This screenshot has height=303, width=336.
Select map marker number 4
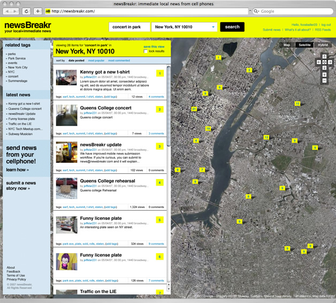pos(196,141)
